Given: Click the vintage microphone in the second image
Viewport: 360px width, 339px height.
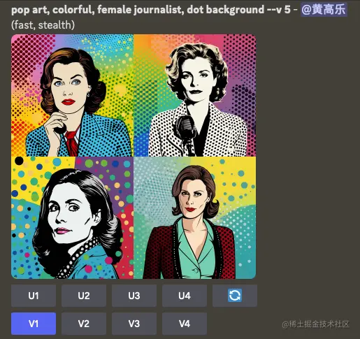Looking at the screenshot, I should (187, 134).
